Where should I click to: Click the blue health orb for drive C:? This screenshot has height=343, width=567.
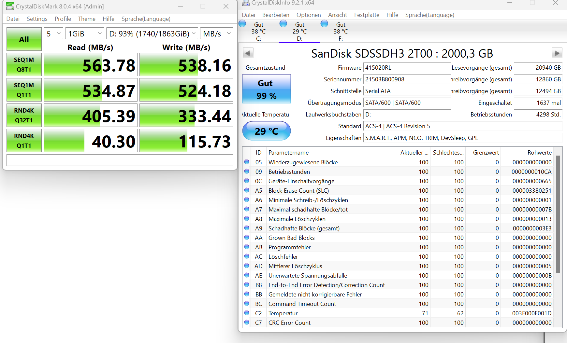click(242, 23)
